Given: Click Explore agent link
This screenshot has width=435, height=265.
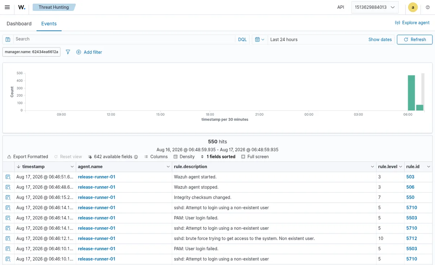Looking at the screenshot, I should point(412,22).
